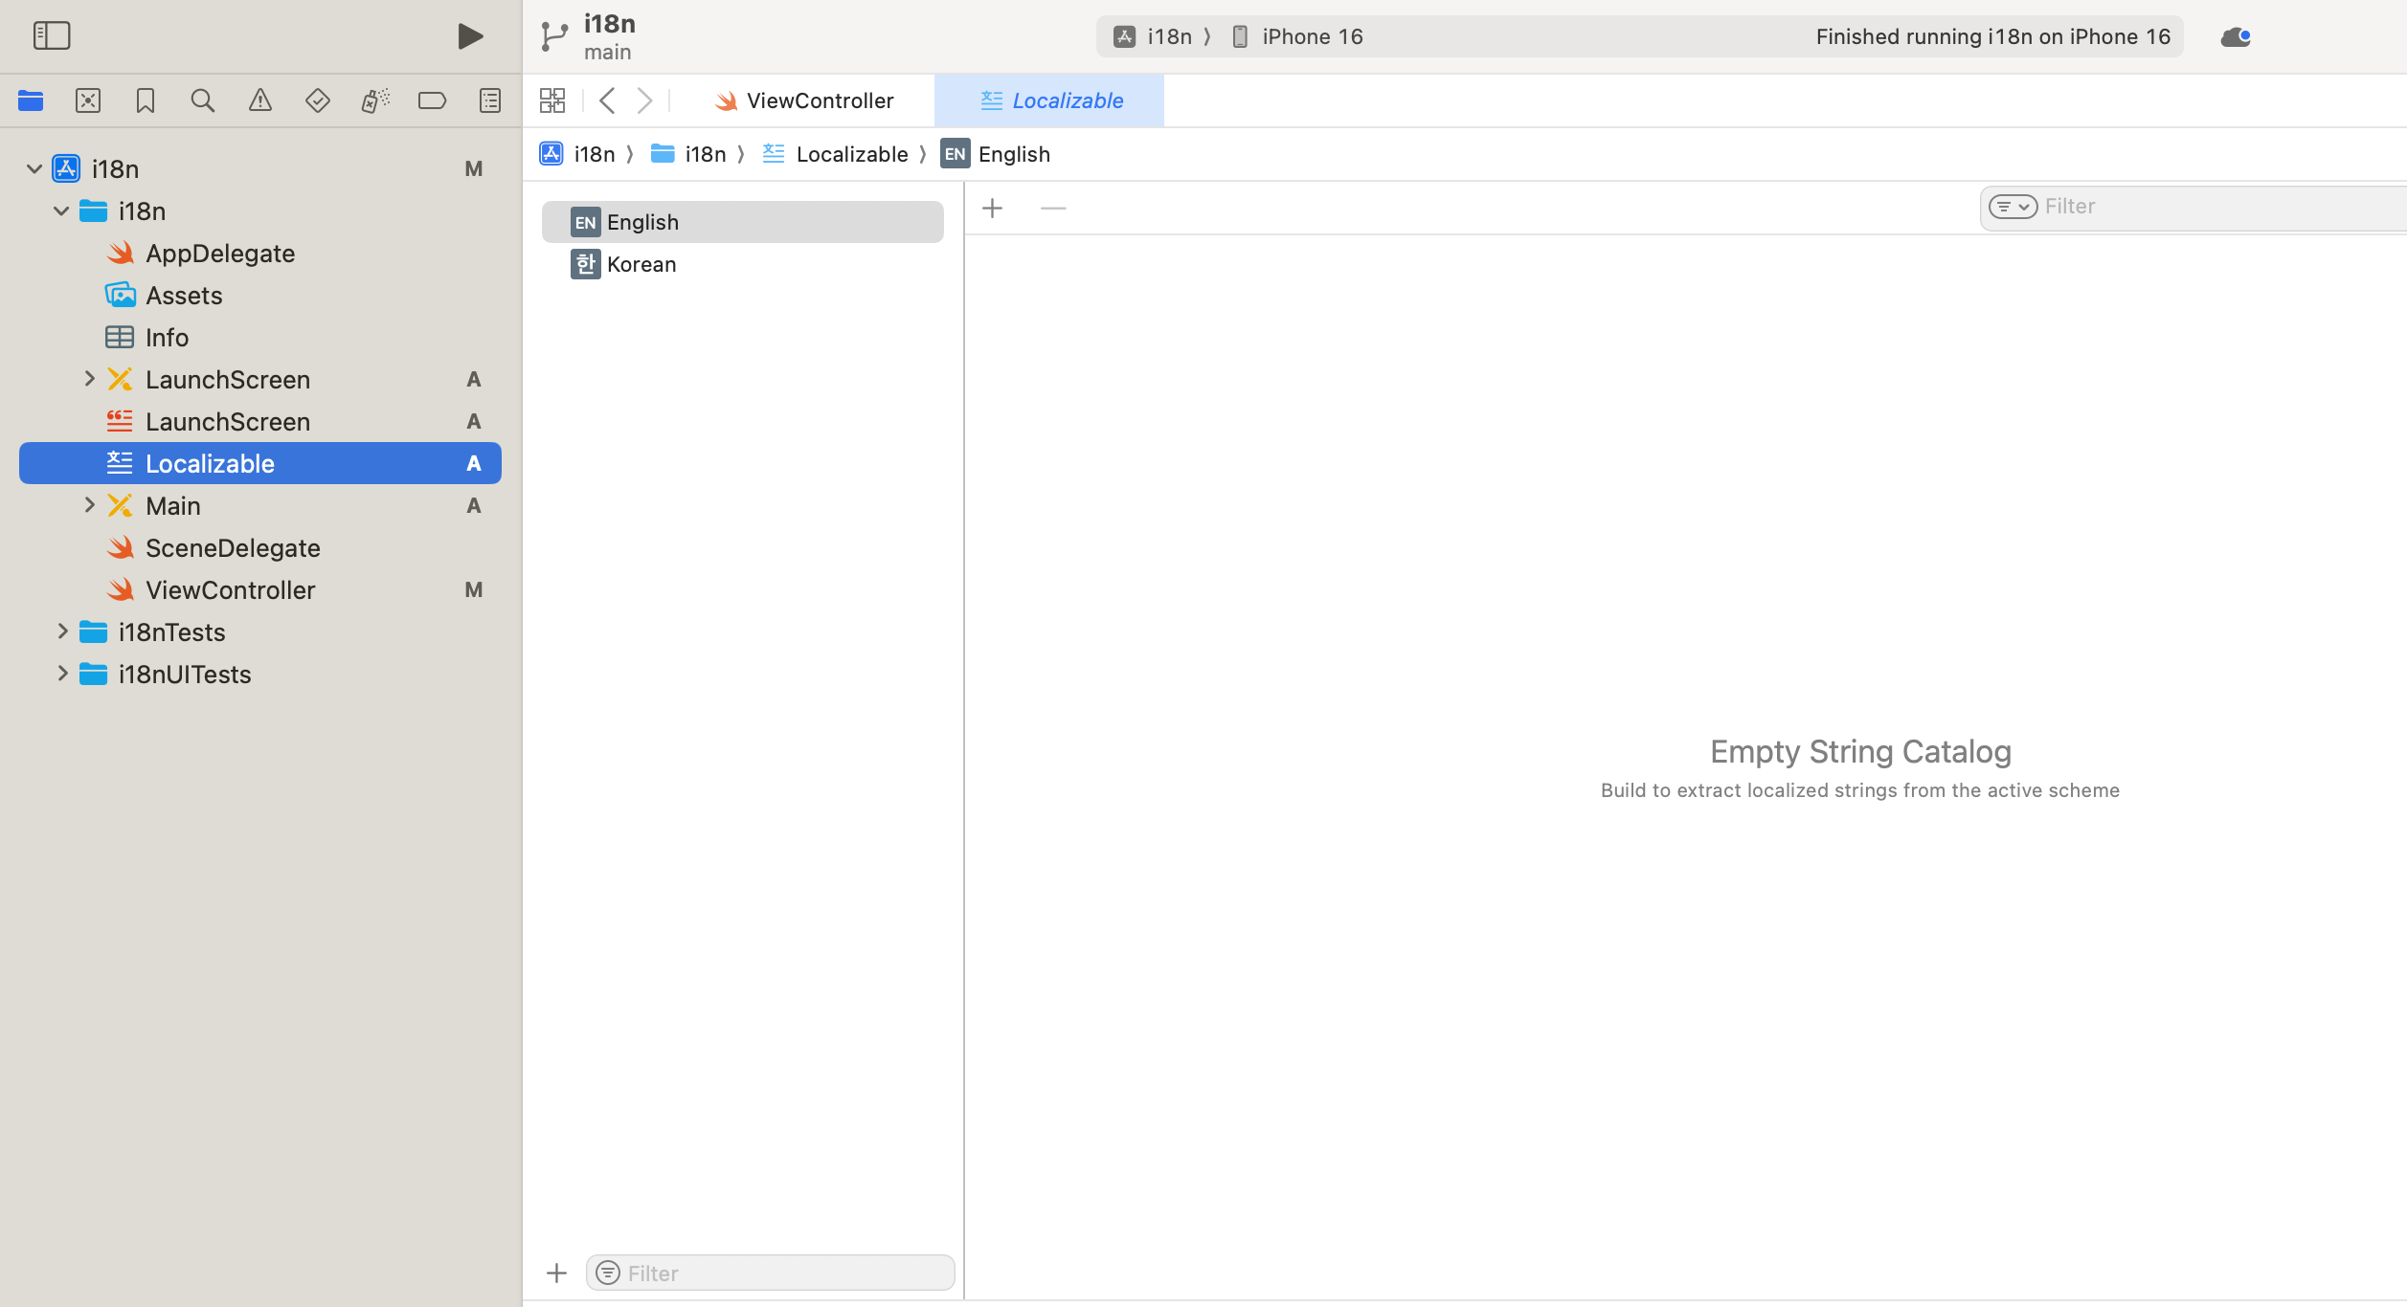The width and height of the screenshot is (2407, 1307).
Task: Select LaunchScreen strings file
Action: (260, 421)
